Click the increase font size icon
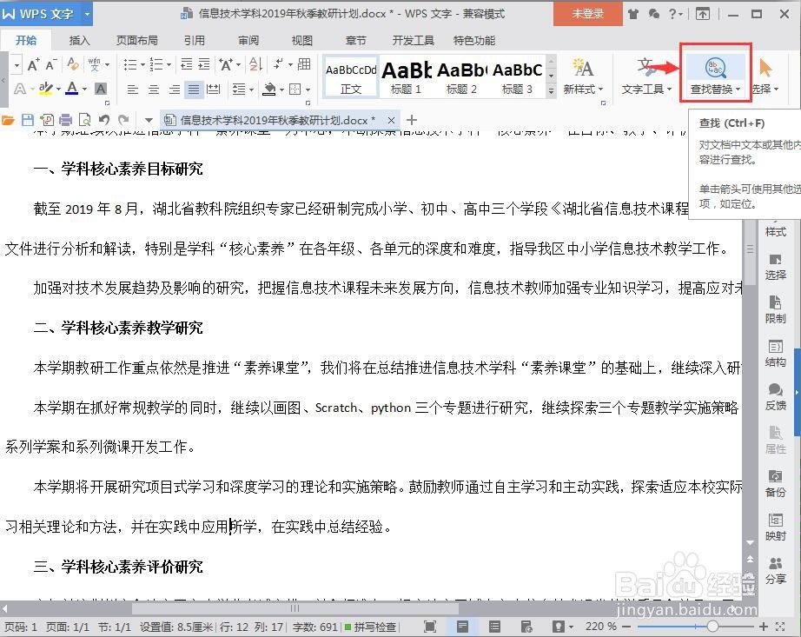The width and height of the screenshot is (801, 637). pos(33,64)
